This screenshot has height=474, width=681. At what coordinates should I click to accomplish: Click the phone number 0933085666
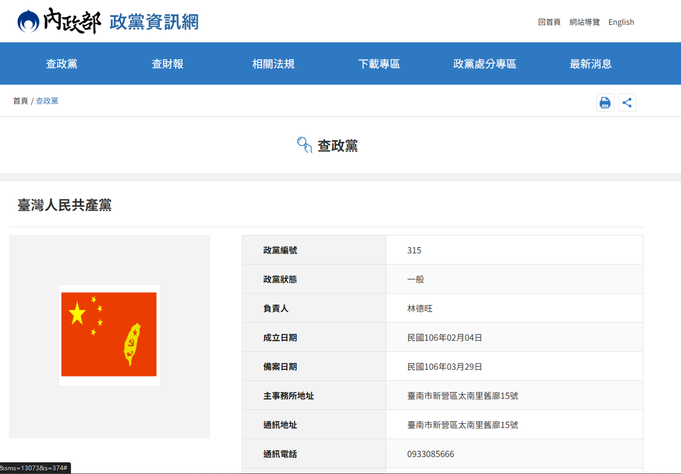[430, 454]
